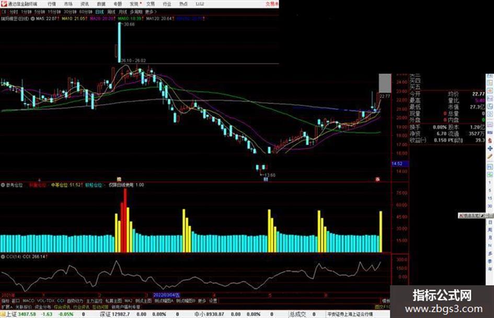Screen dimensions: 494x318
Task: Select the 趋势动力 indicator tab
Action: pos(75,301)
